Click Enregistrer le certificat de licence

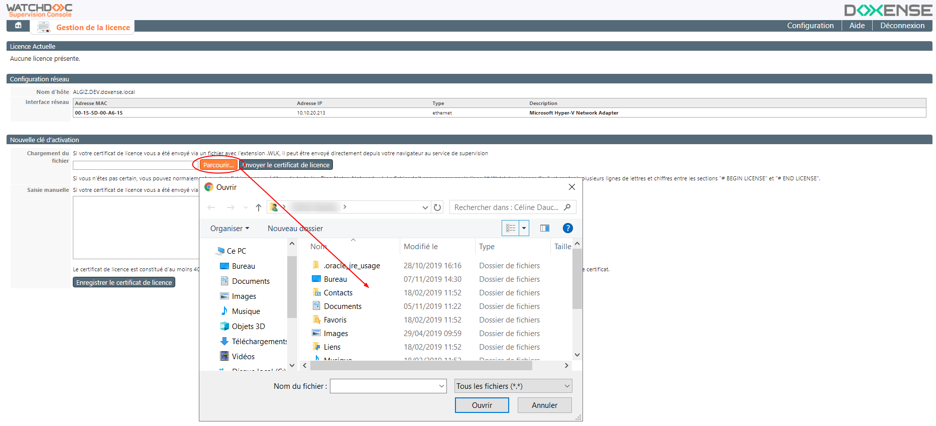click(124, 283)
